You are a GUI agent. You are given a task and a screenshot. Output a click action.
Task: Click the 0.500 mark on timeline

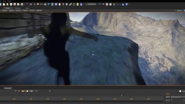(81, 99)
